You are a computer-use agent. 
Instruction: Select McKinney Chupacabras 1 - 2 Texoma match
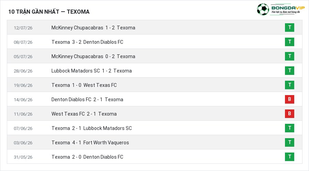point(93,28)
